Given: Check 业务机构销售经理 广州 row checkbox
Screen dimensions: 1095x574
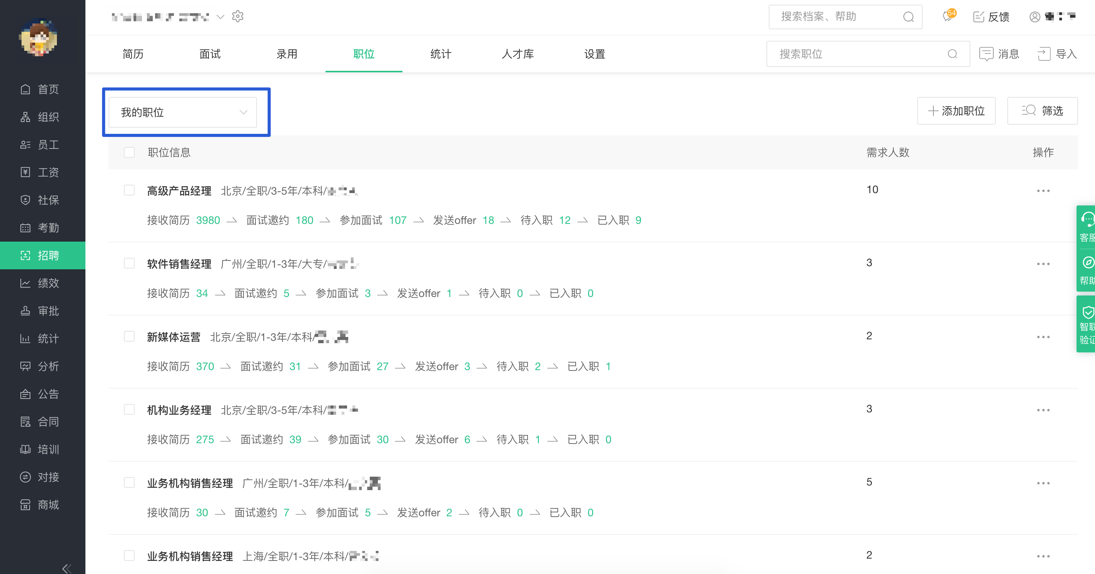Looking at the screenshot, I should [129, 482].
